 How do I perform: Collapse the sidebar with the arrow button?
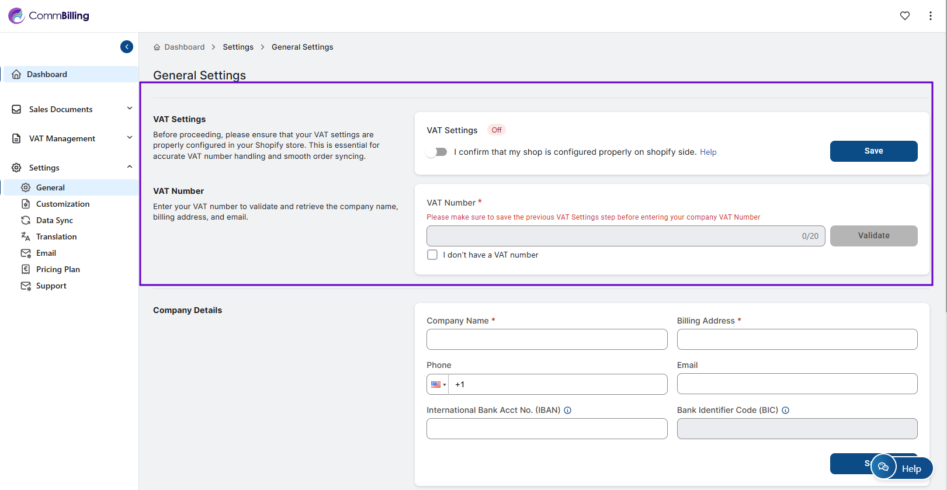(x=127, y=47)
